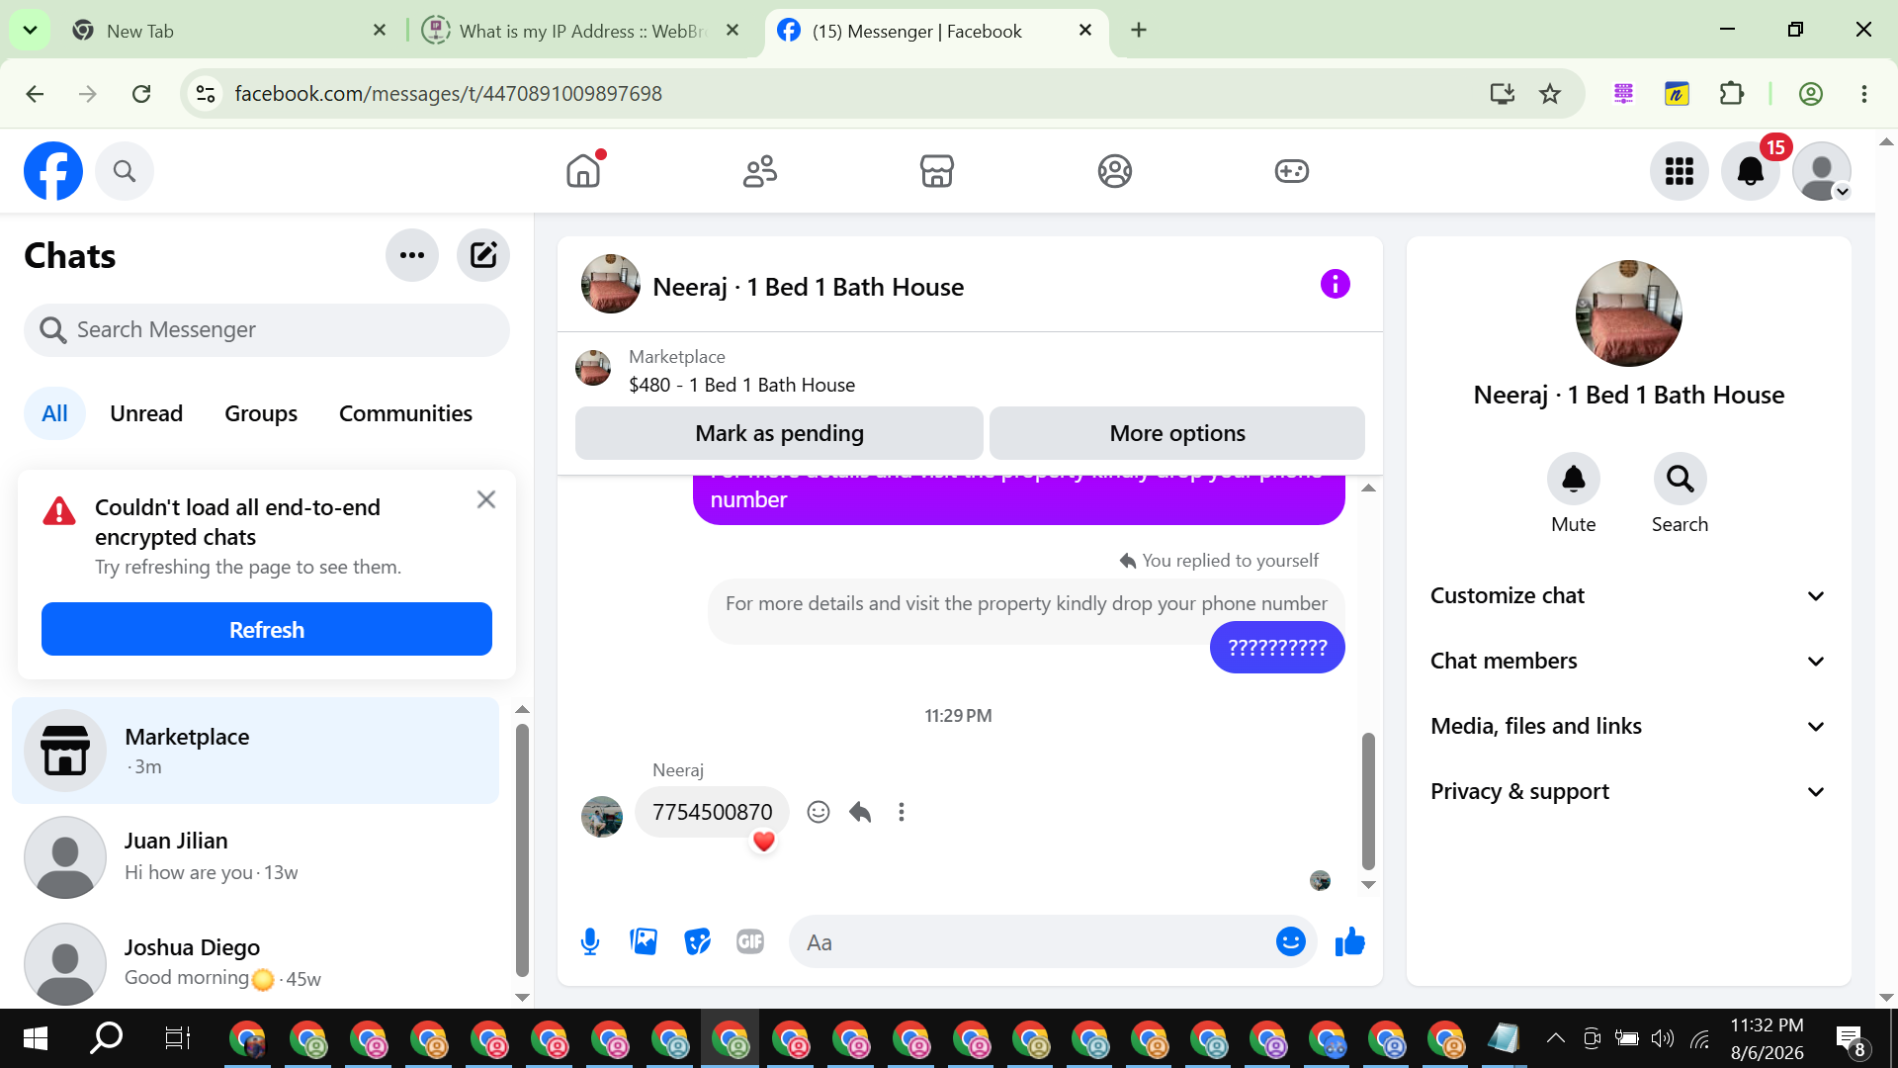
Task: Attach a photo with the image icon
Action: pyautogui.click(x=644, y=941)
